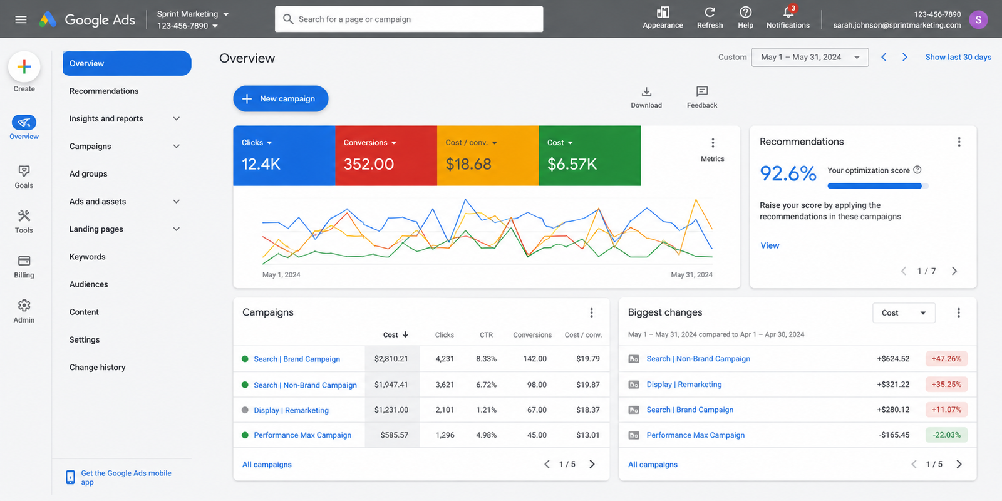Click Show last 30 days link
Viewport: 1002px width, 501px height.
pyautogui.click(x=958, y=57)
